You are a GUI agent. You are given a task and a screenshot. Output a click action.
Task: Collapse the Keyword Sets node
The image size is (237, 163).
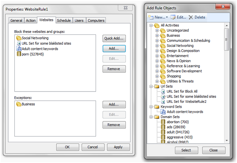pyautogui.click(x=151, y=107)
